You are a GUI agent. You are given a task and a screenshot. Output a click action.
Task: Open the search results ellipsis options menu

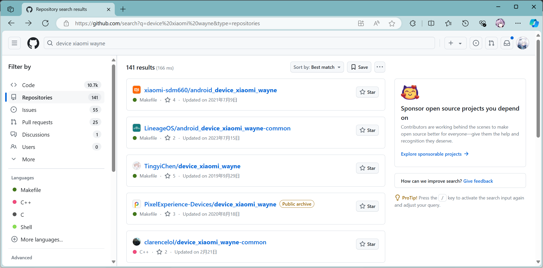point(380,67)
